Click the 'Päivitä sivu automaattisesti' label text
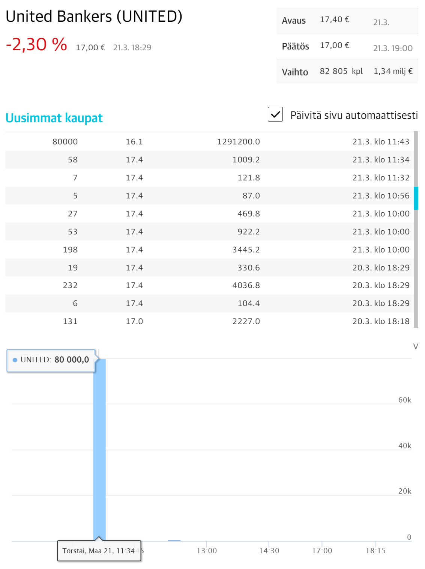The image size is (425, 569). coord(354,115)
